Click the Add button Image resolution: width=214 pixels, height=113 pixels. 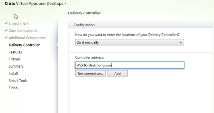[117, 73]
